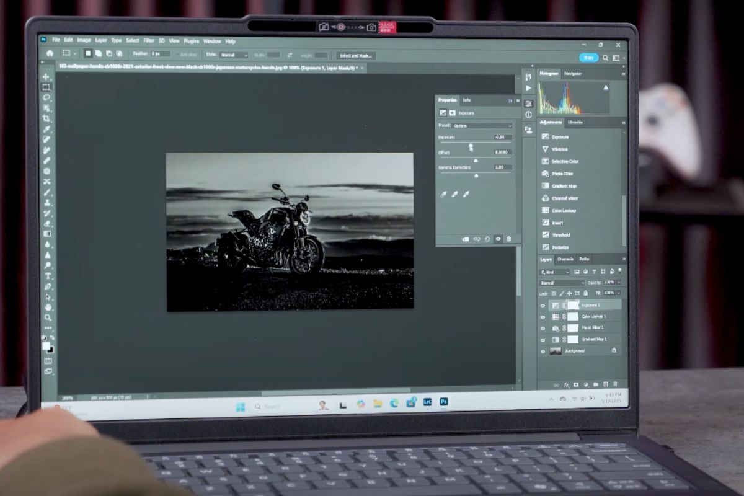Image resolution: width=744 pixels, height=496 pixels.
Task: Open the Filter menu
Action: (149, 41)
